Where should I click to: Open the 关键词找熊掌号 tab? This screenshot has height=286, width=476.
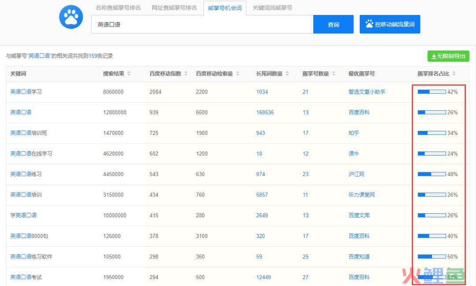pyautogui.click(x=272, y=8)
